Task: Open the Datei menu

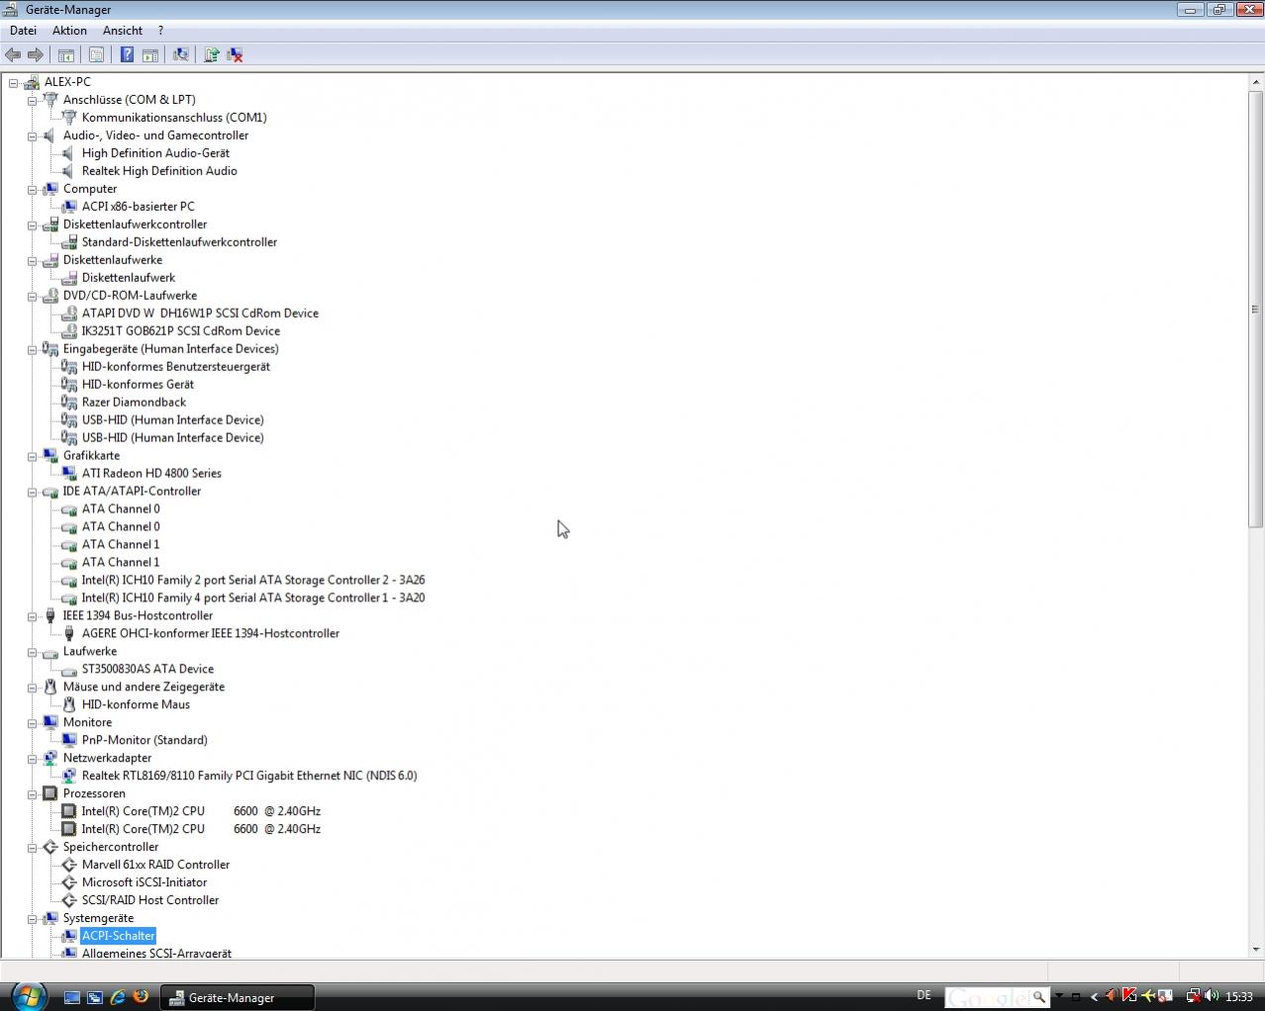Action: point(23,31)
